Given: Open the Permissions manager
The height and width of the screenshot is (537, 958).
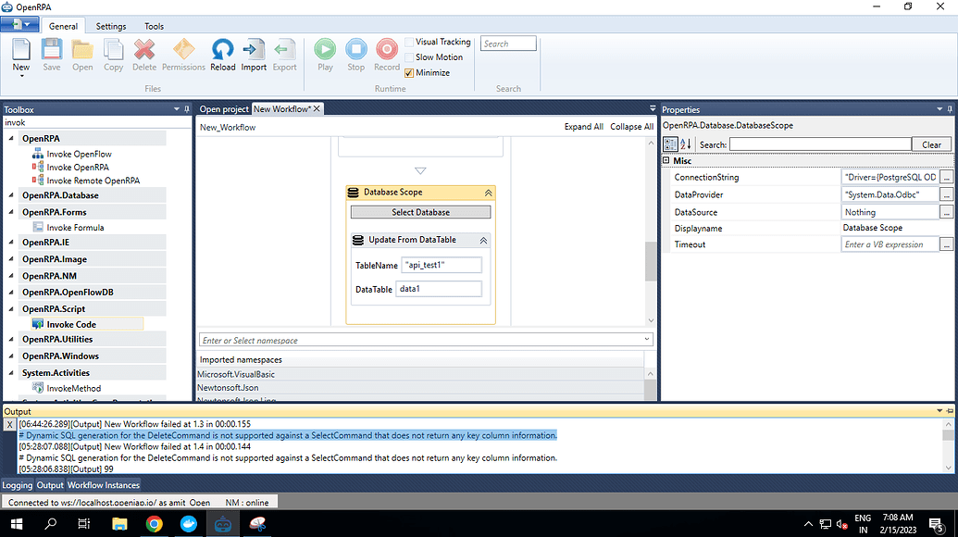Looking at the screenshot, I should pyautogui.click(x=183, y=53).
